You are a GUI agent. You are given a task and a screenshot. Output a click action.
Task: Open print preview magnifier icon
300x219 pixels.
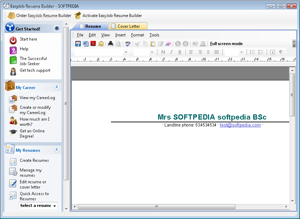pos(118,44)
